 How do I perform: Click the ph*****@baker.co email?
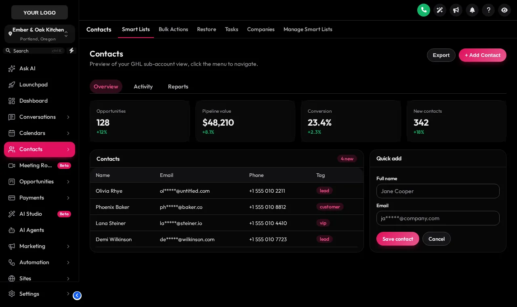tap(181, 207)
